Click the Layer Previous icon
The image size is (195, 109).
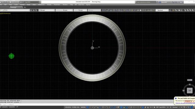[34, 10]
